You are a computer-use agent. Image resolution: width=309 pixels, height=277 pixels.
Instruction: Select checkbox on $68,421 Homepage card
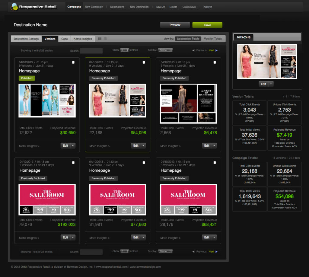tap(215, 163)
